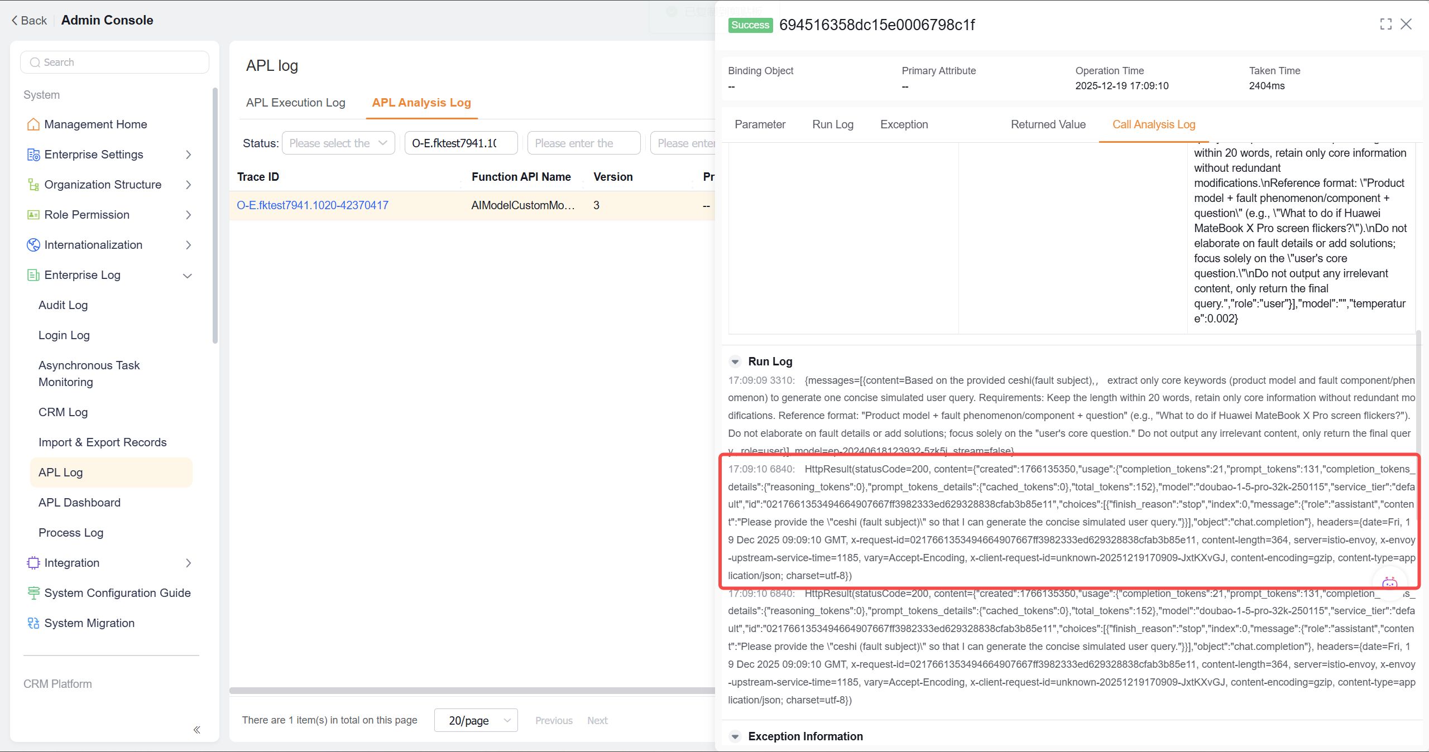The height and width of the screenshot is (752, 1429).
Task: Switch to APL Execution Log tab
Action: pos(295,103)
